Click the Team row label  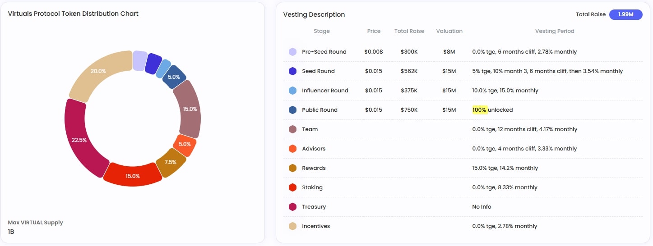pyautogui.click(x=310, y=129)
